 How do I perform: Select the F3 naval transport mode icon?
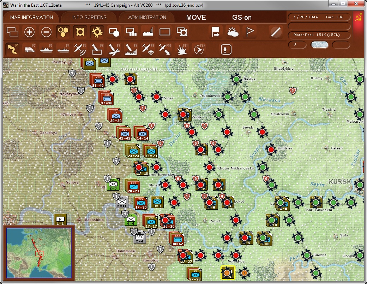click(x=47, y=49)
